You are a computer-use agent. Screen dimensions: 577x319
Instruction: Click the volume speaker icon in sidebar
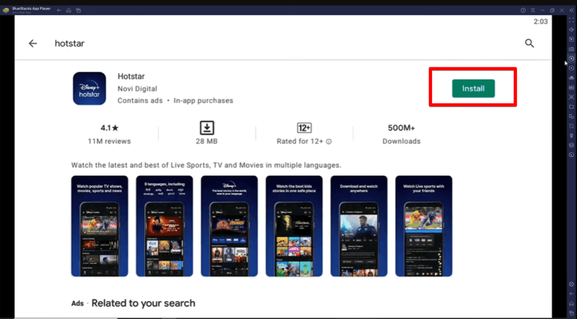coord(571,30)
